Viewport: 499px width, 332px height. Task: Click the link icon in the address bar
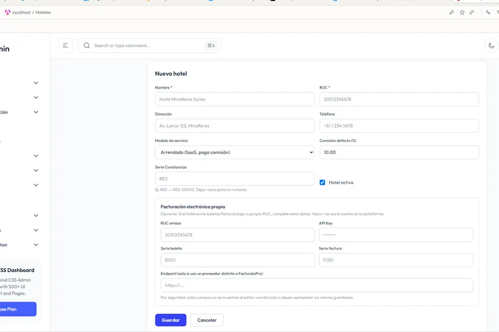coord(471,12)
